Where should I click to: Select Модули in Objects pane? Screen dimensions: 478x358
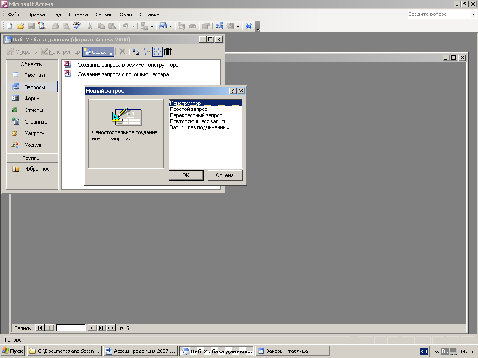click(x=32, y=145)
